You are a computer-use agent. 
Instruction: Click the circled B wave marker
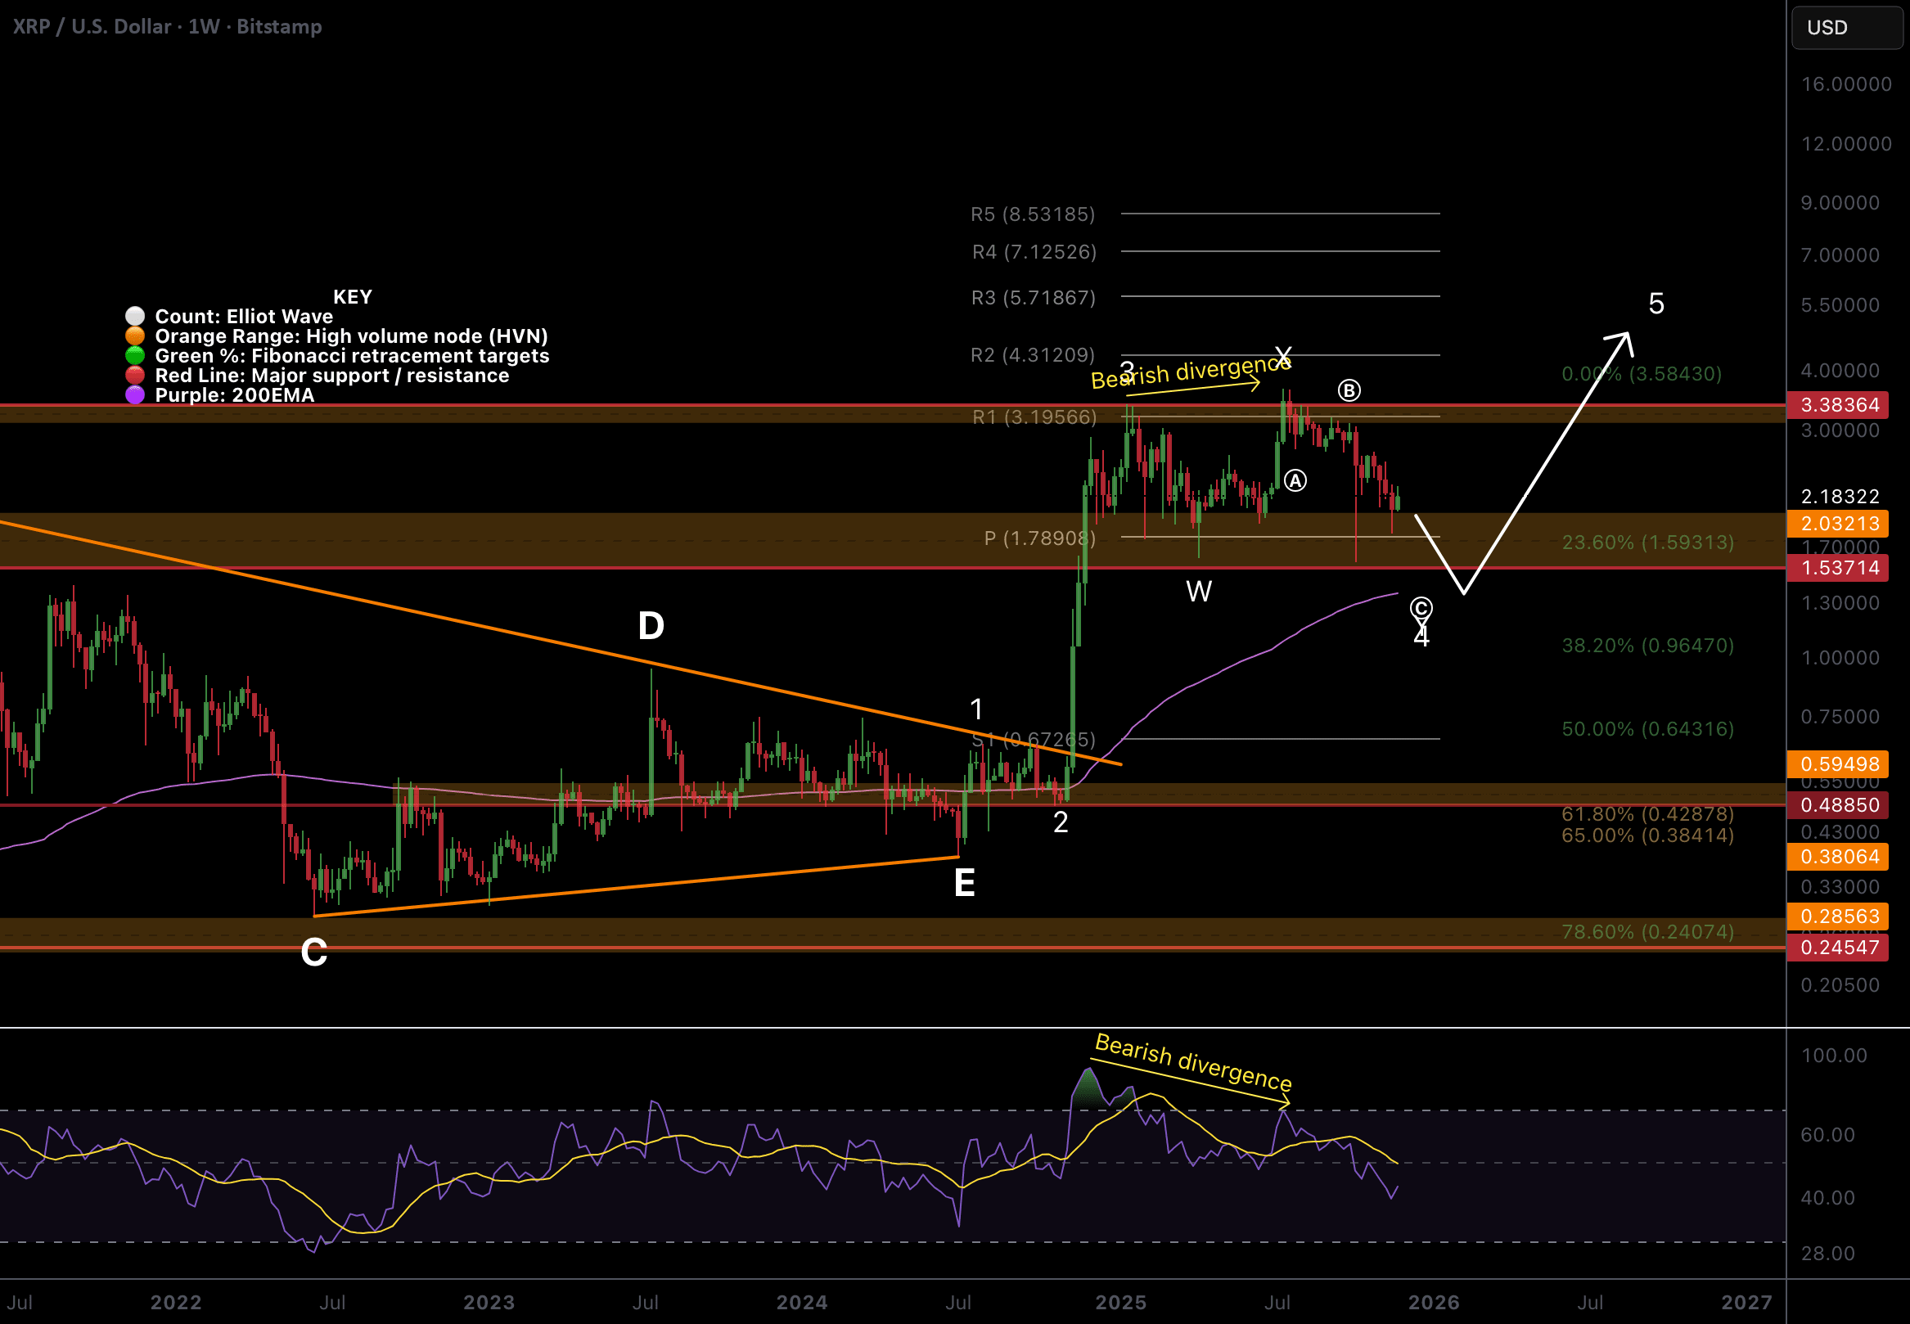pyautogui.click(x=1349, y=390)
